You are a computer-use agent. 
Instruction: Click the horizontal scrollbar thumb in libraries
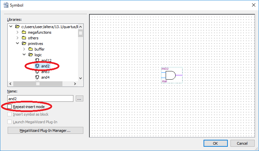[38, 84]
